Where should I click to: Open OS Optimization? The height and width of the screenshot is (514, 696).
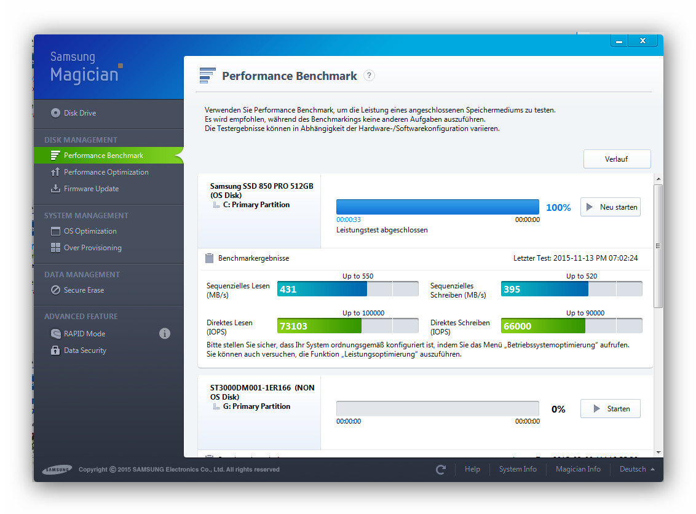[x=90, y=231]
